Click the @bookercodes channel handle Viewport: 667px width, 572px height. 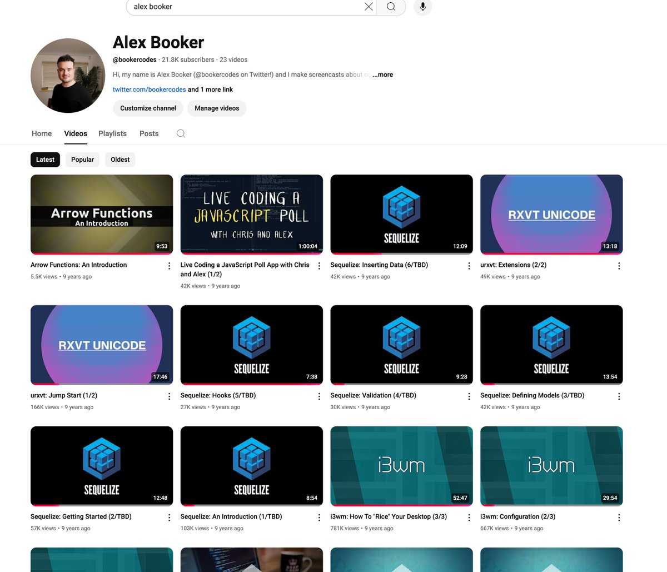point(135,59)
